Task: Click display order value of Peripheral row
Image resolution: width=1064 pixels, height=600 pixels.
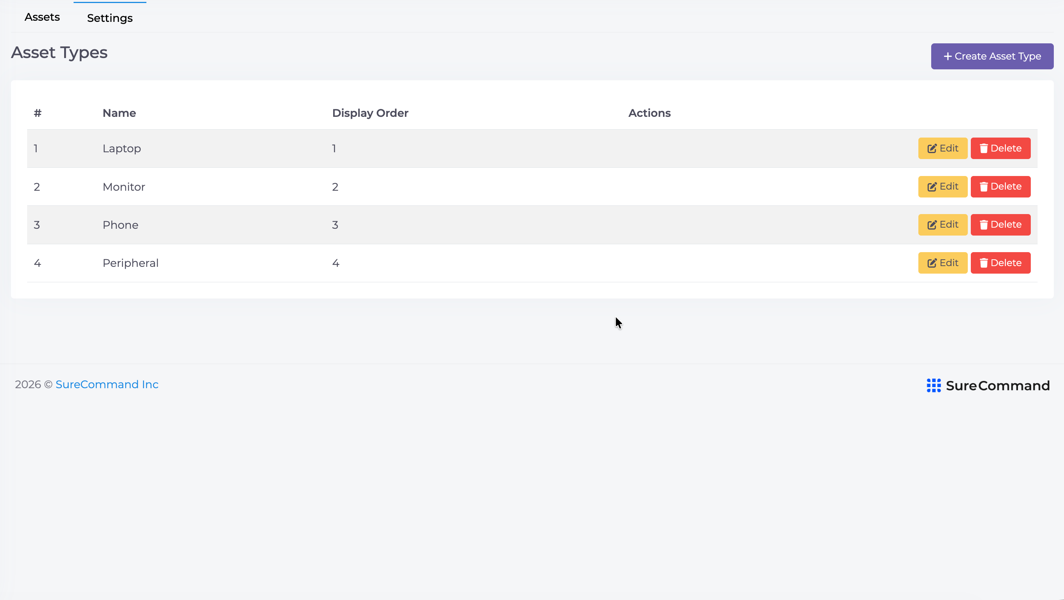Action: 336,263
